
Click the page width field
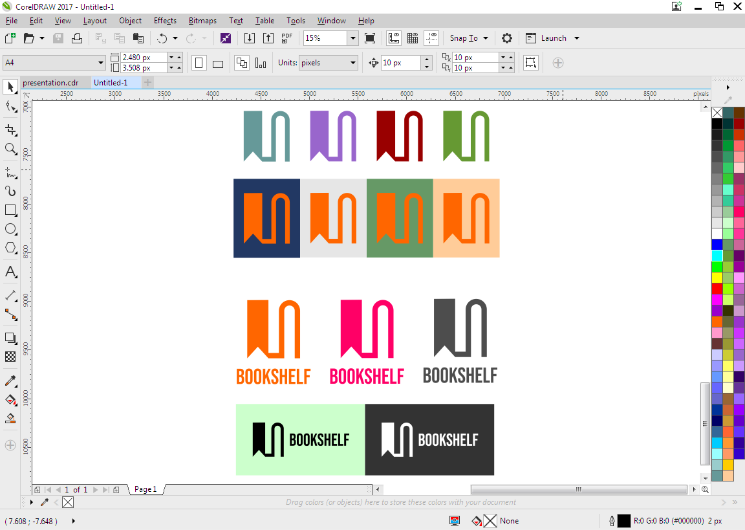pos(144,57)
